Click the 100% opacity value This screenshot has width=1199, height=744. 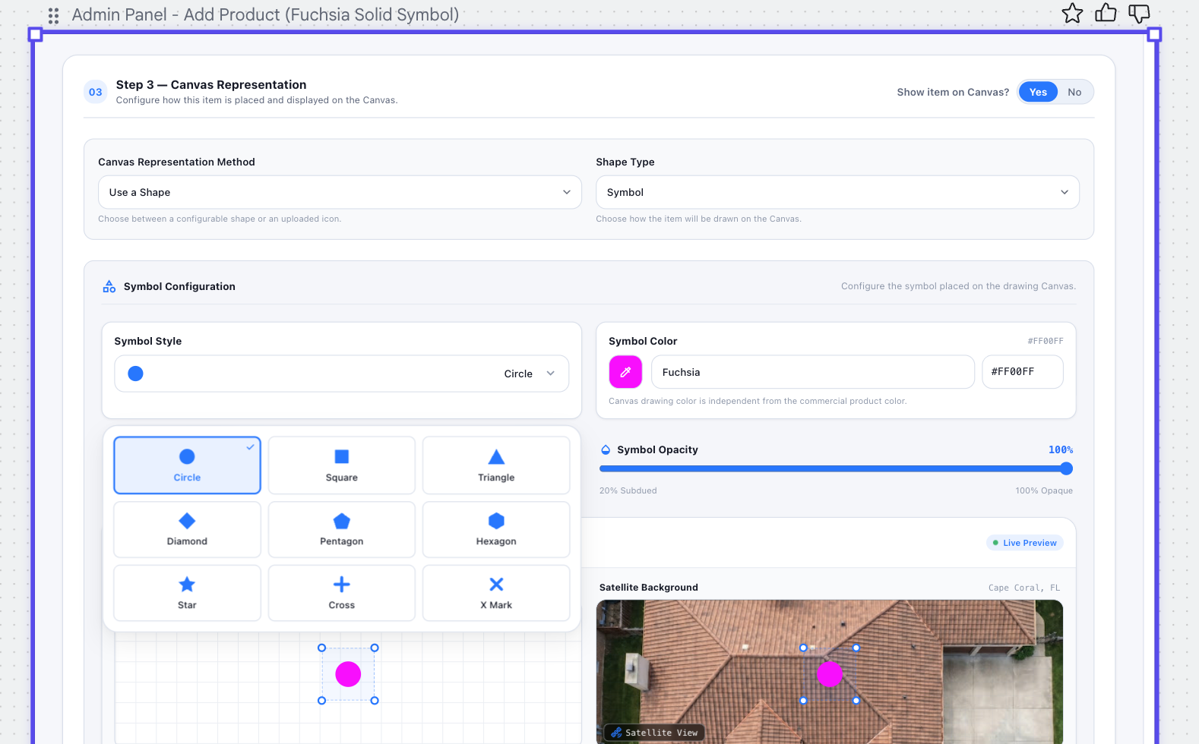1061,449
